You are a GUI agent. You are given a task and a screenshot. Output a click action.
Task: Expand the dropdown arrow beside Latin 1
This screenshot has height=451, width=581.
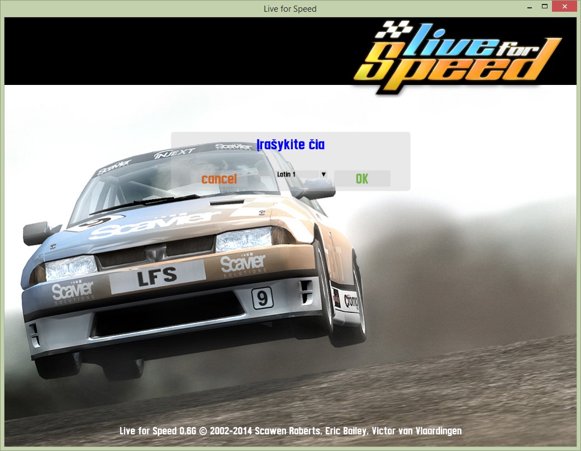point(323,174)
